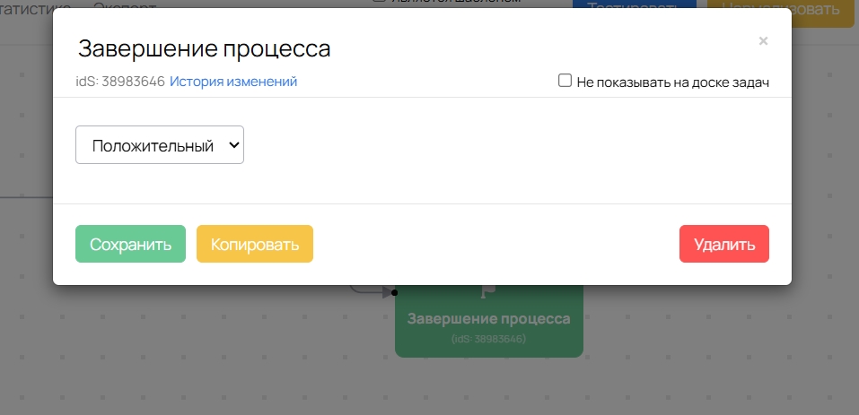Click the yellow Копировать button
Viewport: 859px width, 415px height.
coord(255,244)
